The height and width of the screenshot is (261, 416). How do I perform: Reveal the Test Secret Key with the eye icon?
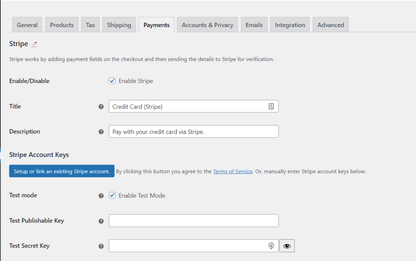(x=287, y=246)
